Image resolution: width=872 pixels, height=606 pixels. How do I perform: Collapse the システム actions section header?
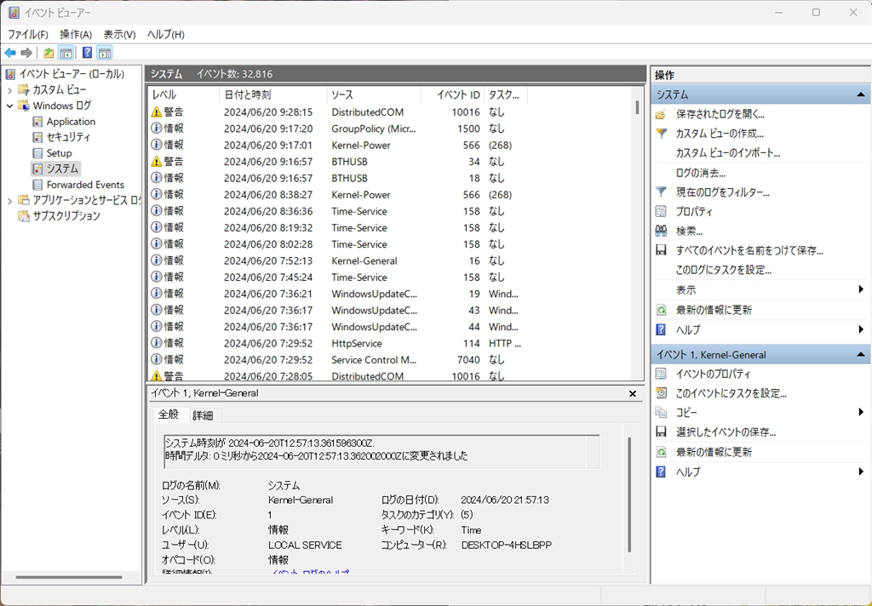(860, 94)
